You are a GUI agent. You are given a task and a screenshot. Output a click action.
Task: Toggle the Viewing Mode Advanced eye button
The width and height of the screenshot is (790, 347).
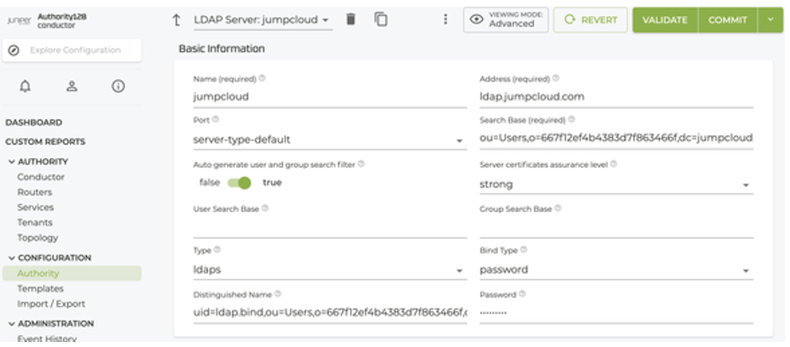tap(506, 20)
